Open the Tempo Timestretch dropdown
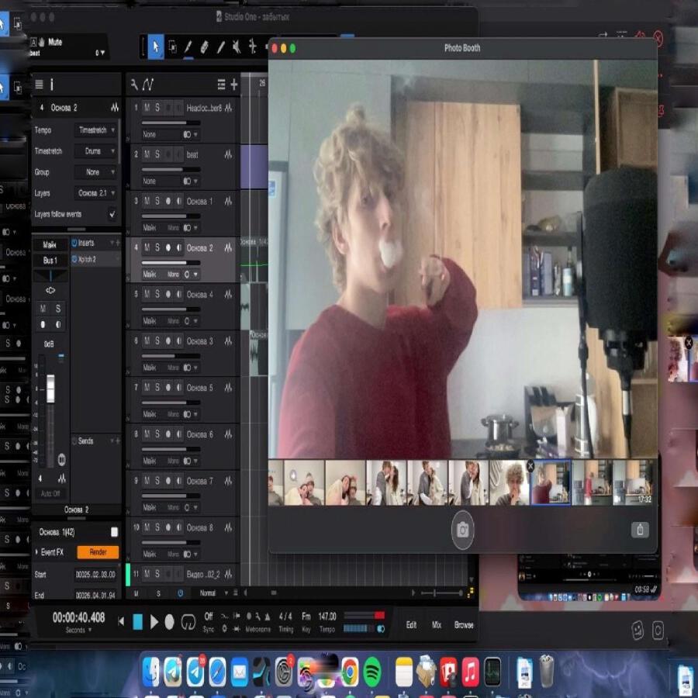The width and height of the screenshot is (698, 698). pyautogui.click(x=97, y=130)
